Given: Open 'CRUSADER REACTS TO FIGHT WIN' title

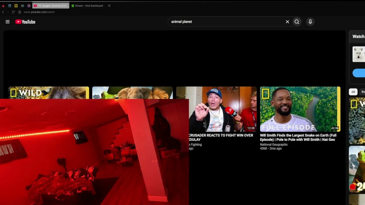Looking at the screenshot, I should (221, 138).
